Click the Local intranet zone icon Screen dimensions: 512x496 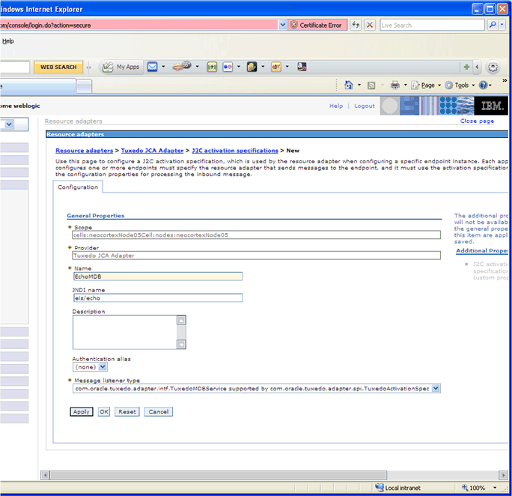click(379, 487)
